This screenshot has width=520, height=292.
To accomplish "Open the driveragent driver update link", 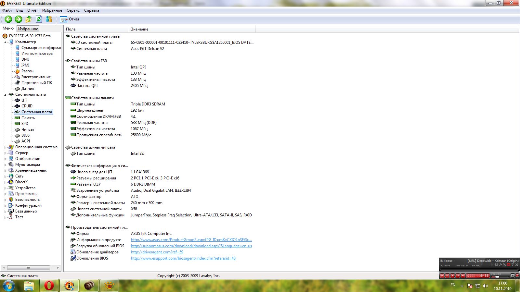I will [157, 252].
